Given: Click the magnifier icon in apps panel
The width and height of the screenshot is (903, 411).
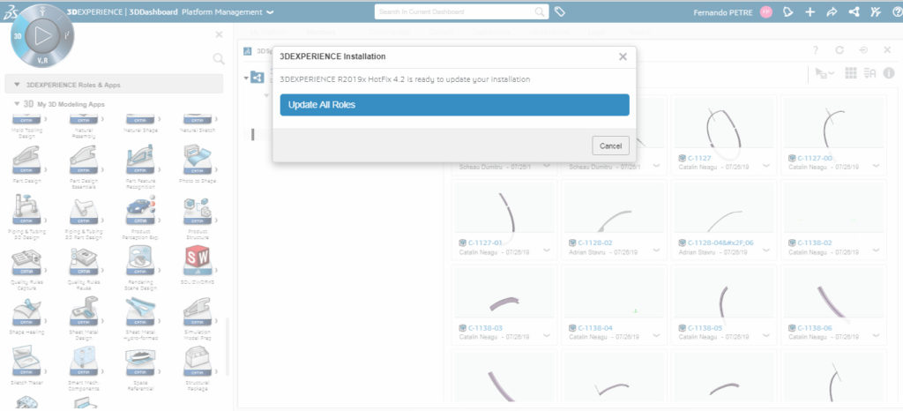Looking at the screenshot, I should pos(219,59).
